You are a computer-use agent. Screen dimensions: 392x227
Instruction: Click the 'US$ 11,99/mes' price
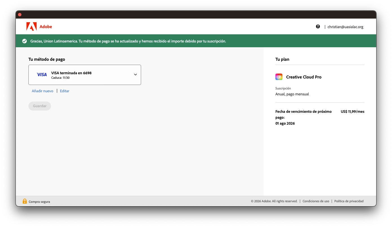(353, 112)
